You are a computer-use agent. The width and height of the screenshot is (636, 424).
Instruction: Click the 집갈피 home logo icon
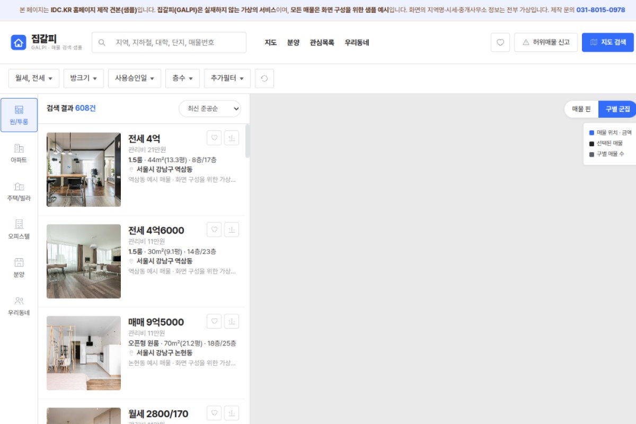(x=19, y=42)
